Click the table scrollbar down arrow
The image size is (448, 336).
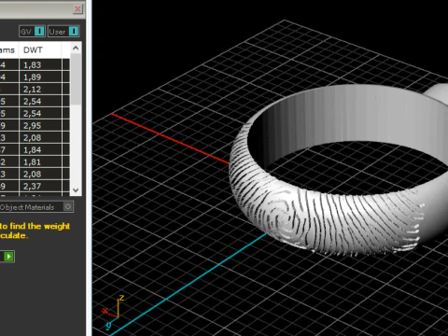point(76,189)
